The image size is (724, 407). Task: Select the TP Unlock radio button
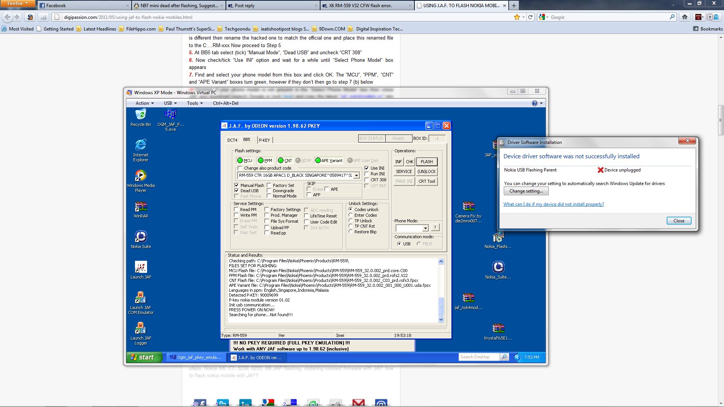point(351,221)
